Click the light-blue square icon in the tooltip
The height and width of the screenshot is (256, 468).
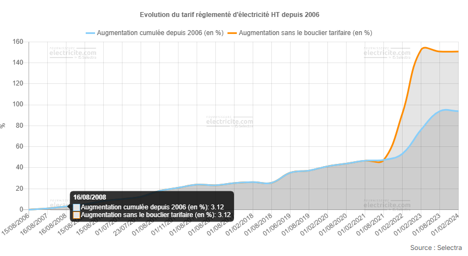point(76,207)
